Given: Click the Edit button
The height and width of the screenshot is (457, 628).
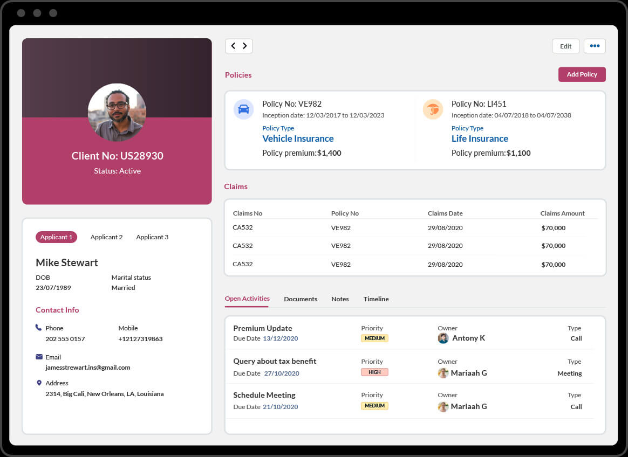Looking at the screenshot, I should click(565, 46).
